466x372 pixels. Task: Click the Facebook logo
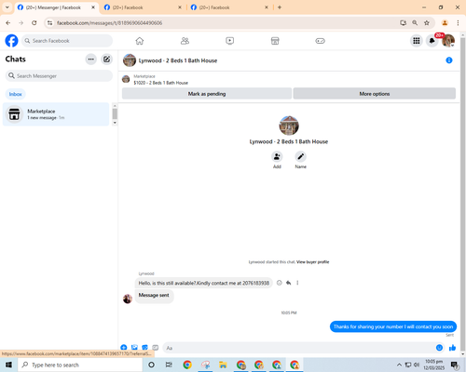(12, 41)
